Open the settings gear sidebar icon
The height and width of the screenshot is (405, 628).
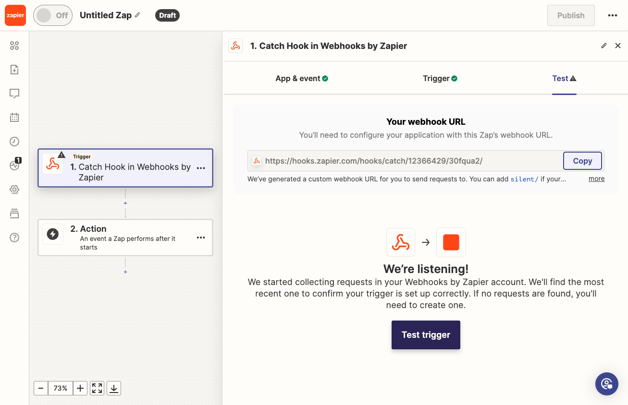(14, 190)
